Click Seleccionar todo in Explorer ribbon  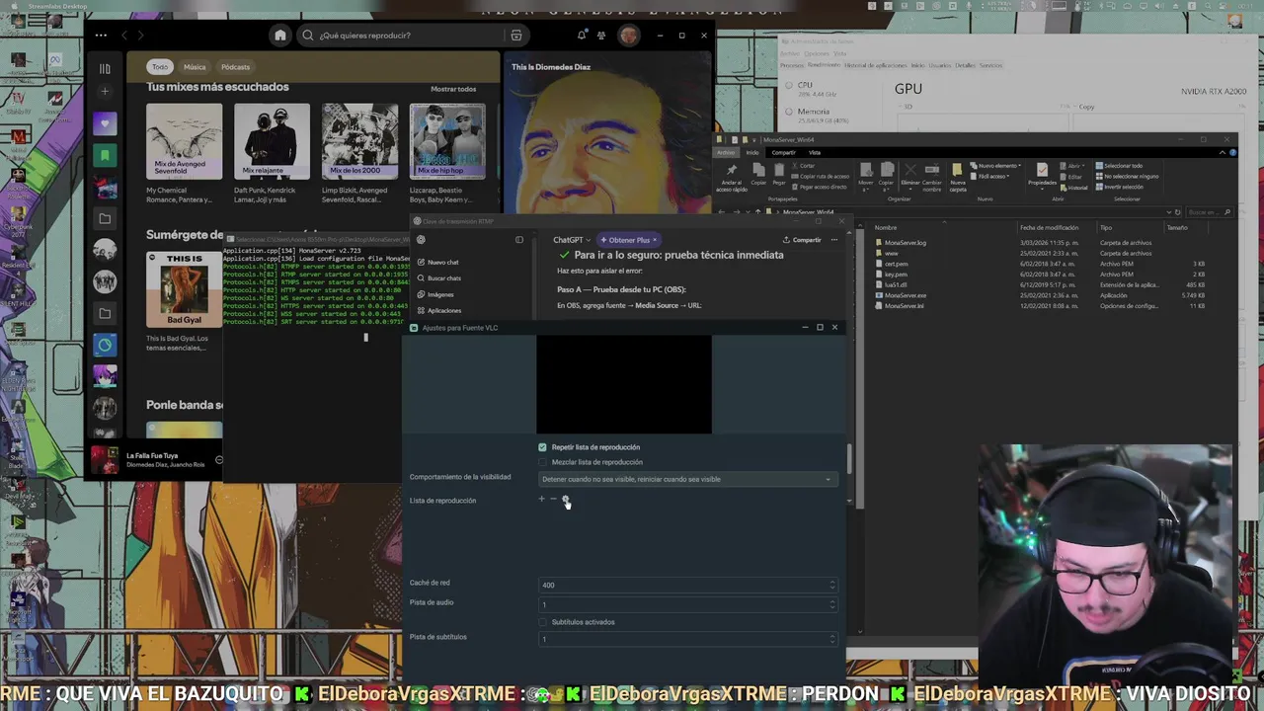click(x=1118, y=166)
